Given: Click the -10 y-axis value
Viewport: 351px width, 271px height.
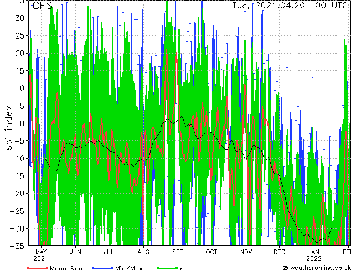Looking at the screenshot, I should [18, 158].
